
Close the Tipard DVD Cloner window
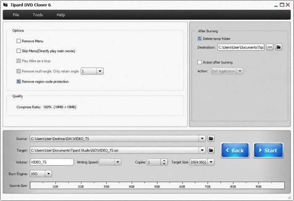pyautogui.click(x=288, y=5)
